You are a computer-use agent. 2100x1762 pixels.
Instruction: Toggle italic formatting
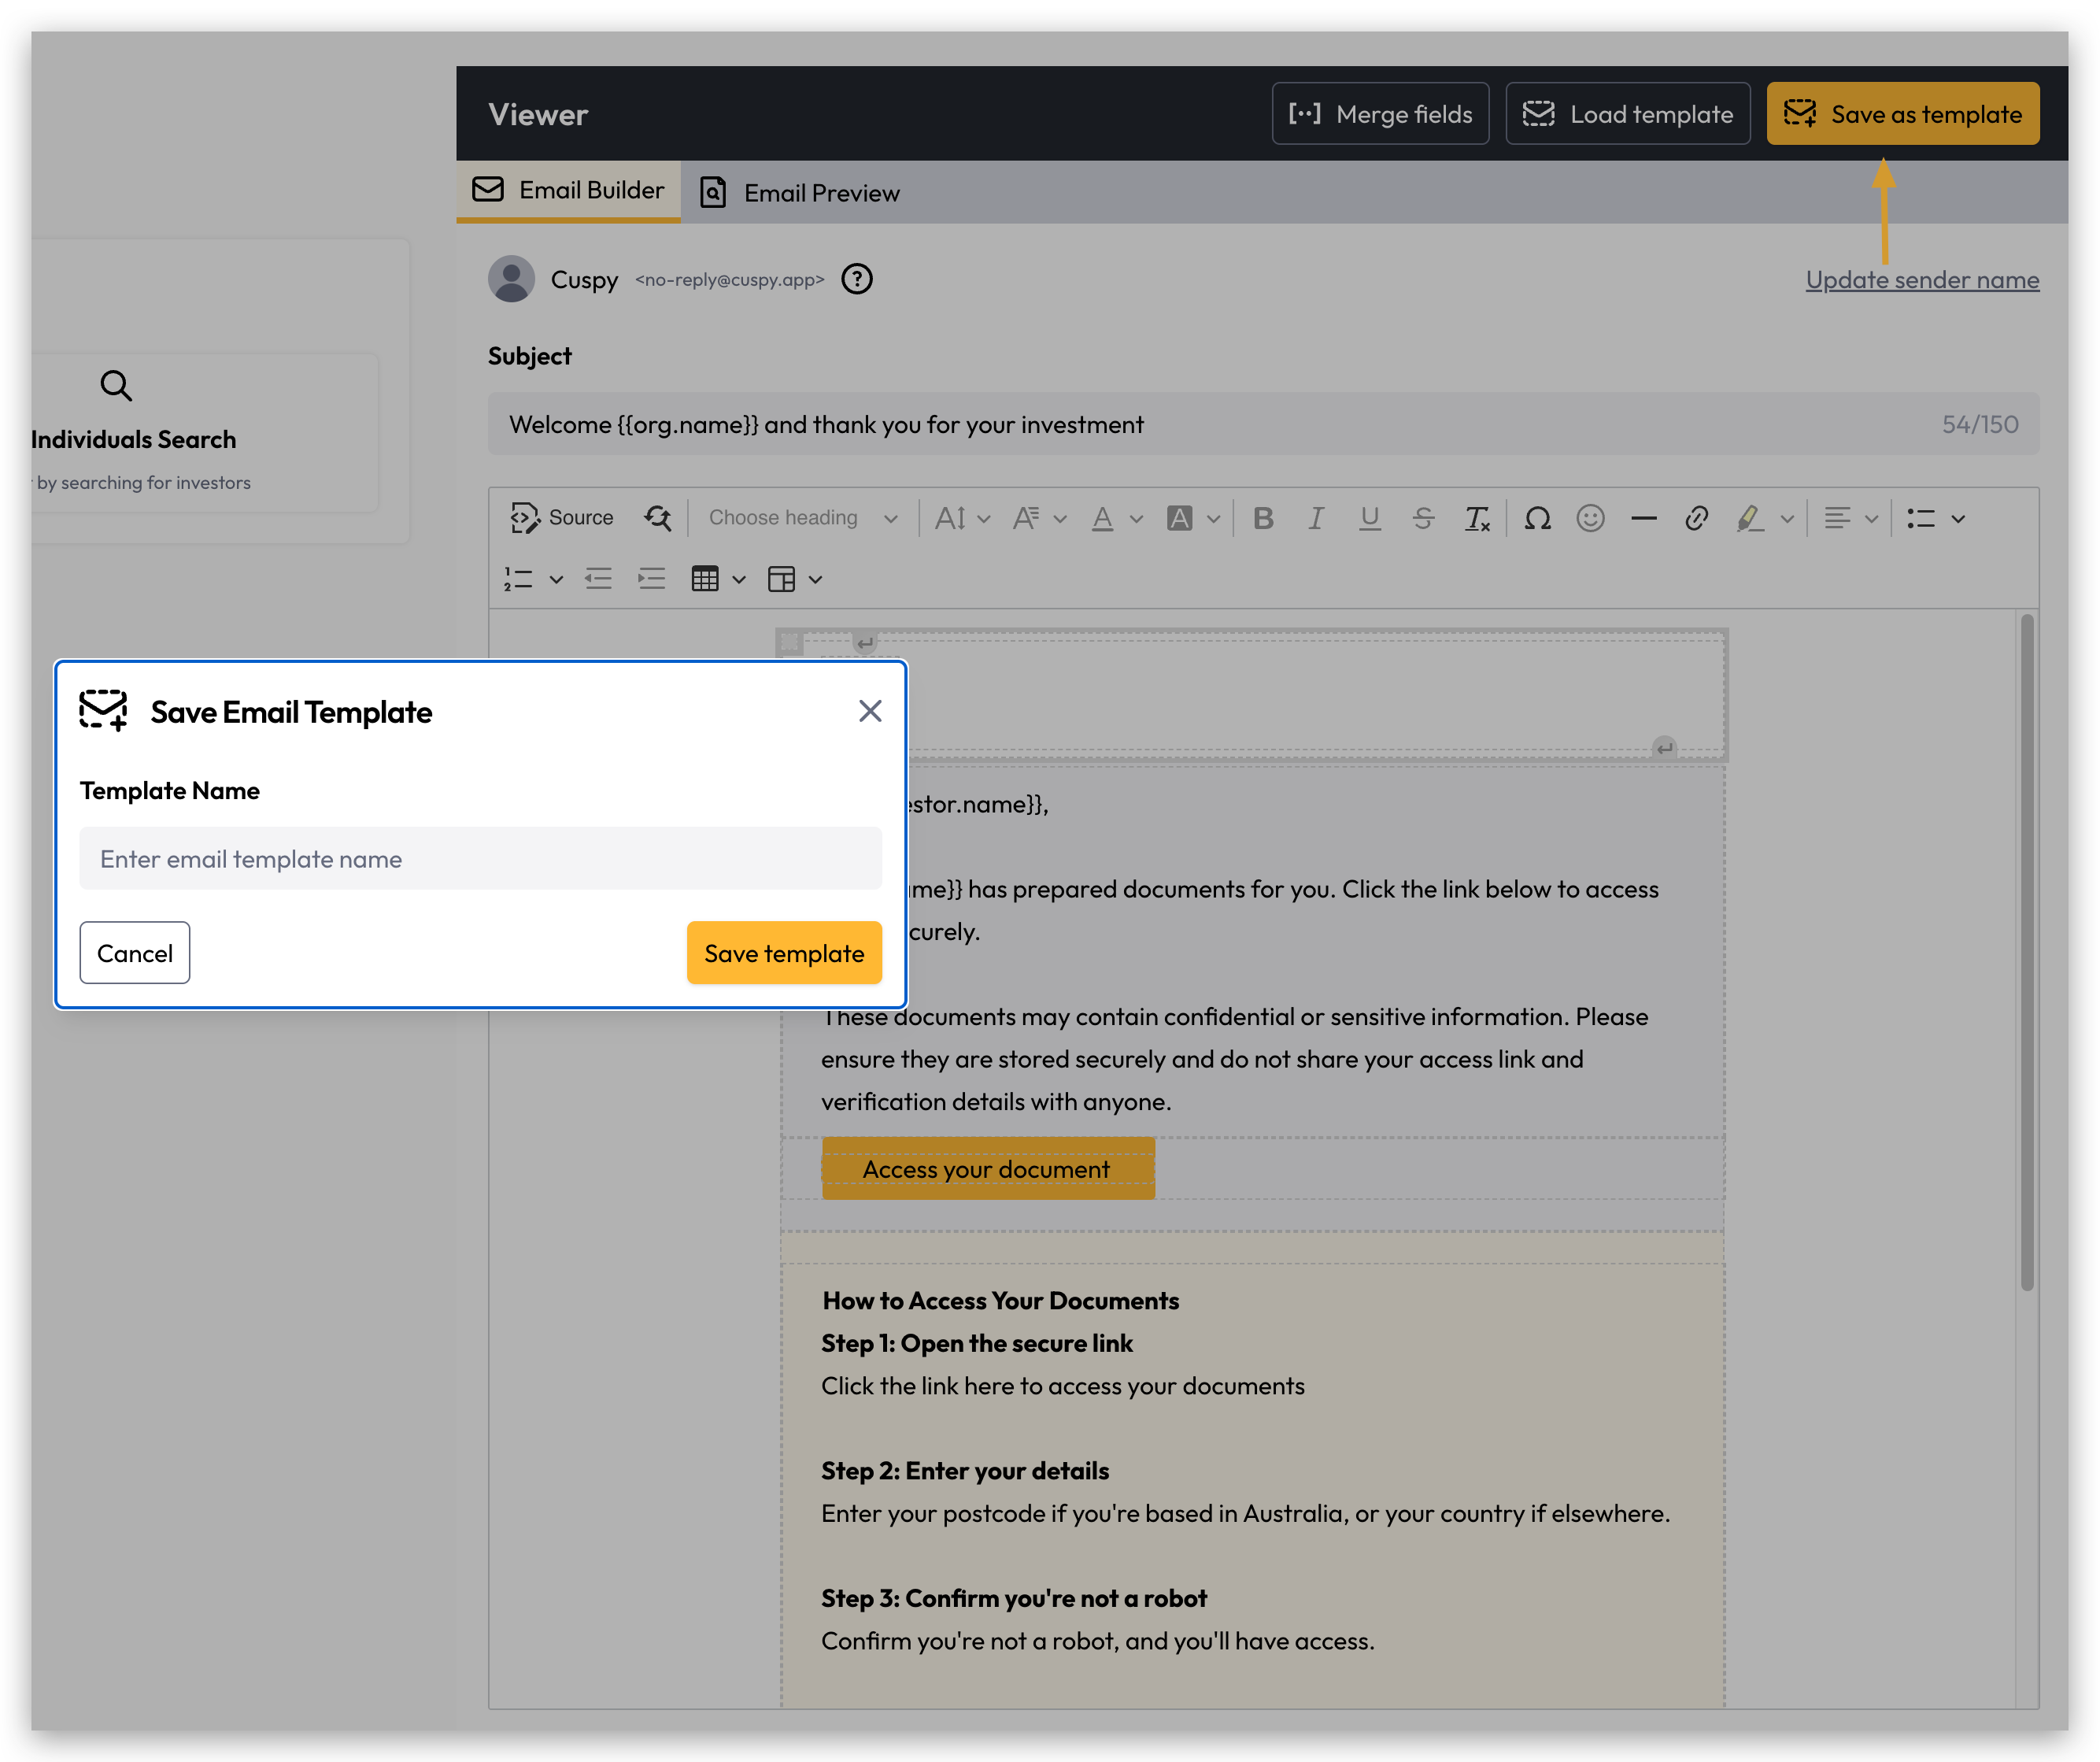[x=1316, y=518]
